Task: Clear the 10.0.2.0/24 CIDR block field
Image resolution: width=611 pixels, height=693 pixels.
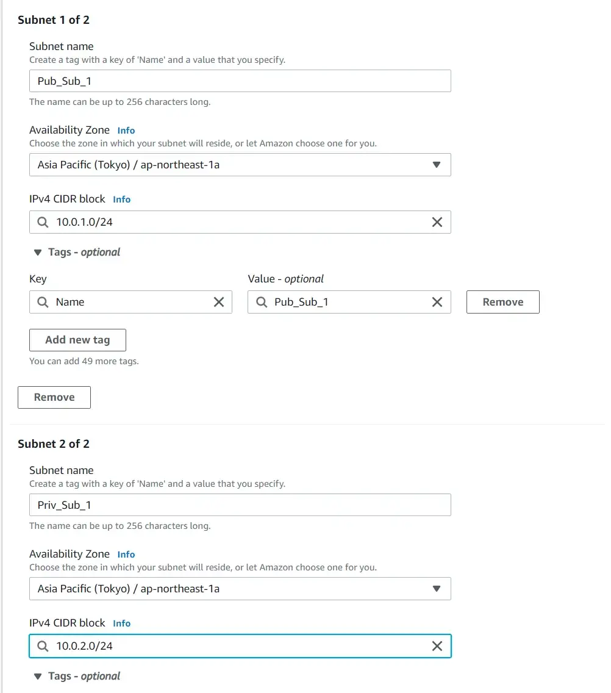Action: point(437,646)
